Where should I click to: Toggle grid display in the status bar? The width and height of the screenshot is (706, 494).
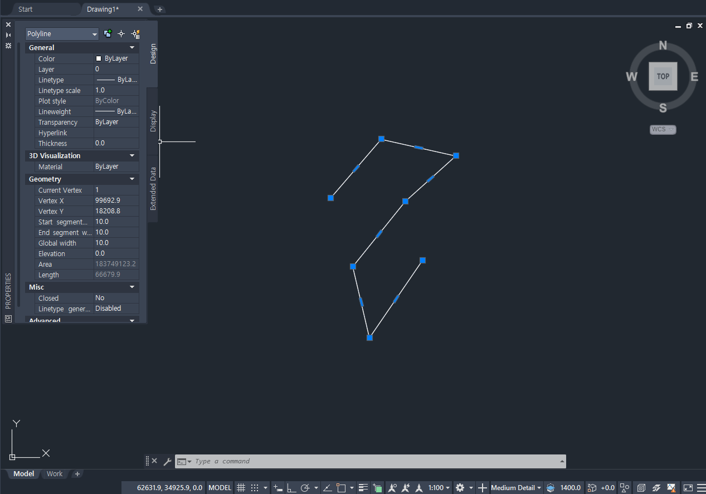tap(241, 487)
